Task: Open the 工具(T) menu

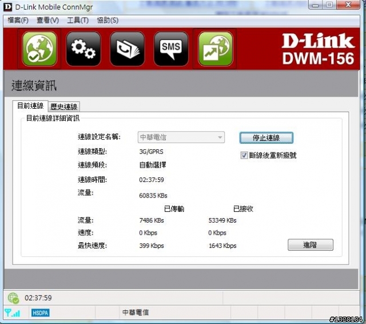Action: pos(78,21)
